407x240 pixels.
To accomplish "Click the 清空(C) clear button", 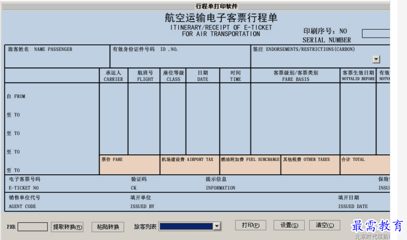I will point(325,225).
